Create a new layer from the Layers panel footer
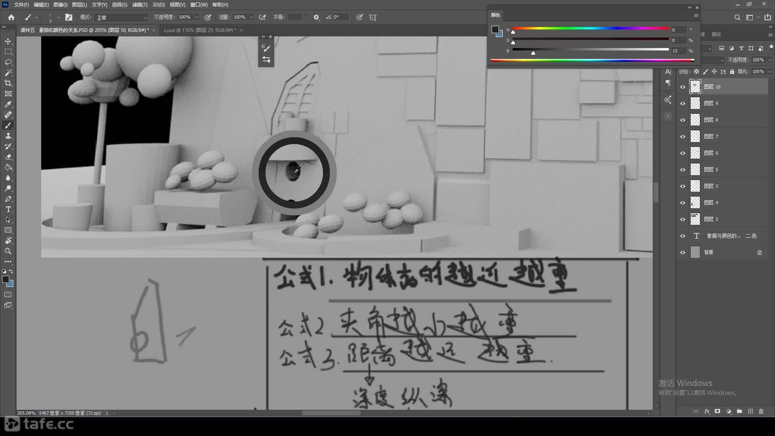 [750, 411]
